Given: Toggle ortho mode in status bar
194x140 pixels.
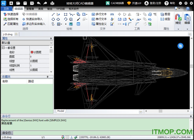Looking at the screenshot, I should point(71,137).
